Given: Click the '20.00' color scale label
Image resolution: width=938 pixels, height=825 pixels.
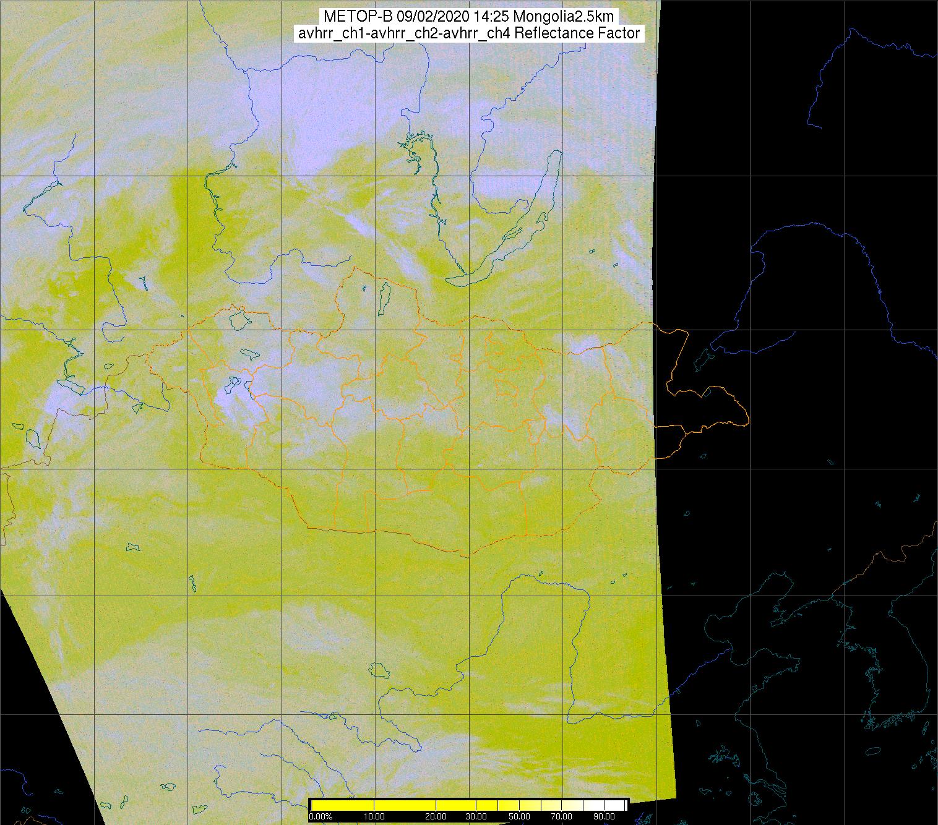Looking at the screenshot, I should pos(436,817).
